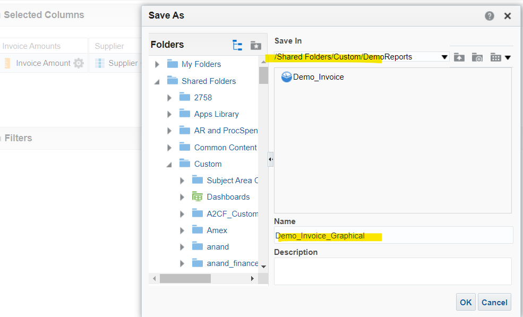Open the view type options icon
The width and height of the screenshot is (523, 317).
click(500, 57)
